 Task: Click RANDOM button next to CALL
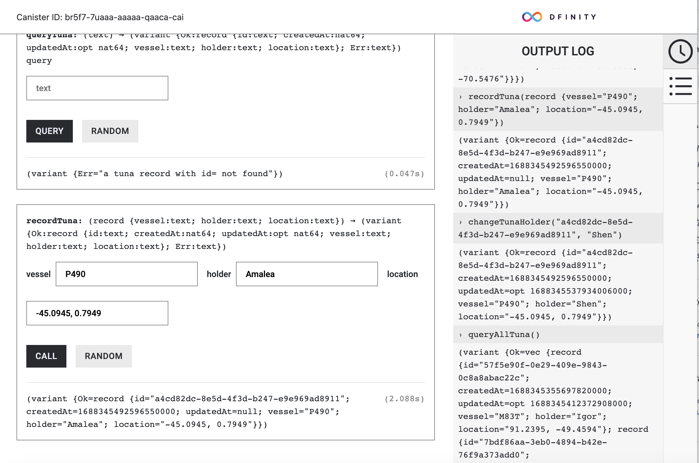click(x=103, y=356)
